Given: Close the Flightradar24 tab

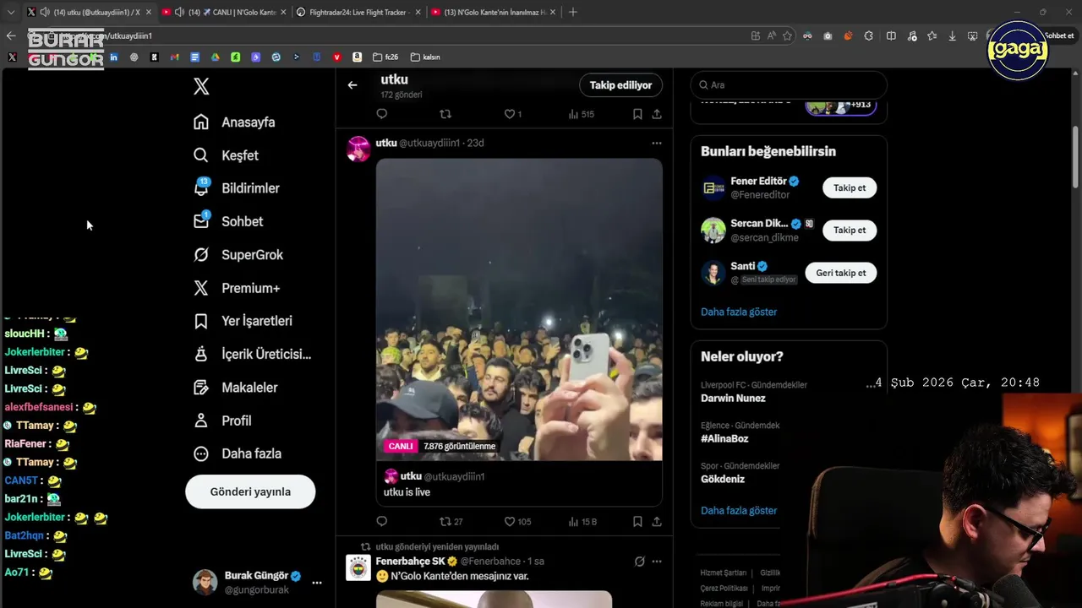Looking at the screenshot, I should click(418, 12).
